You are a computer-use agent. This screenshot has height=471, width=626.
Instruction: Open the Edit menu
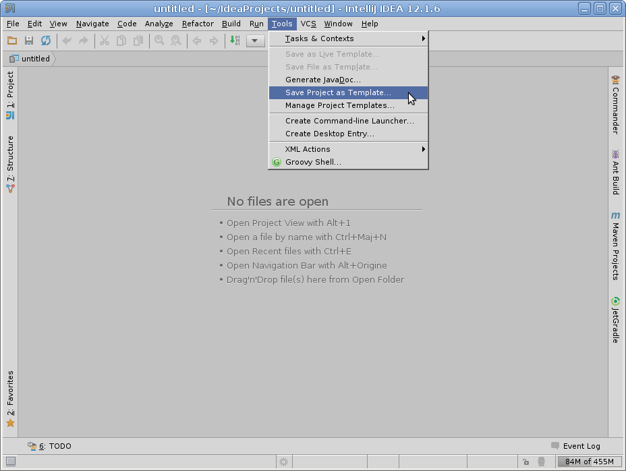34,24
